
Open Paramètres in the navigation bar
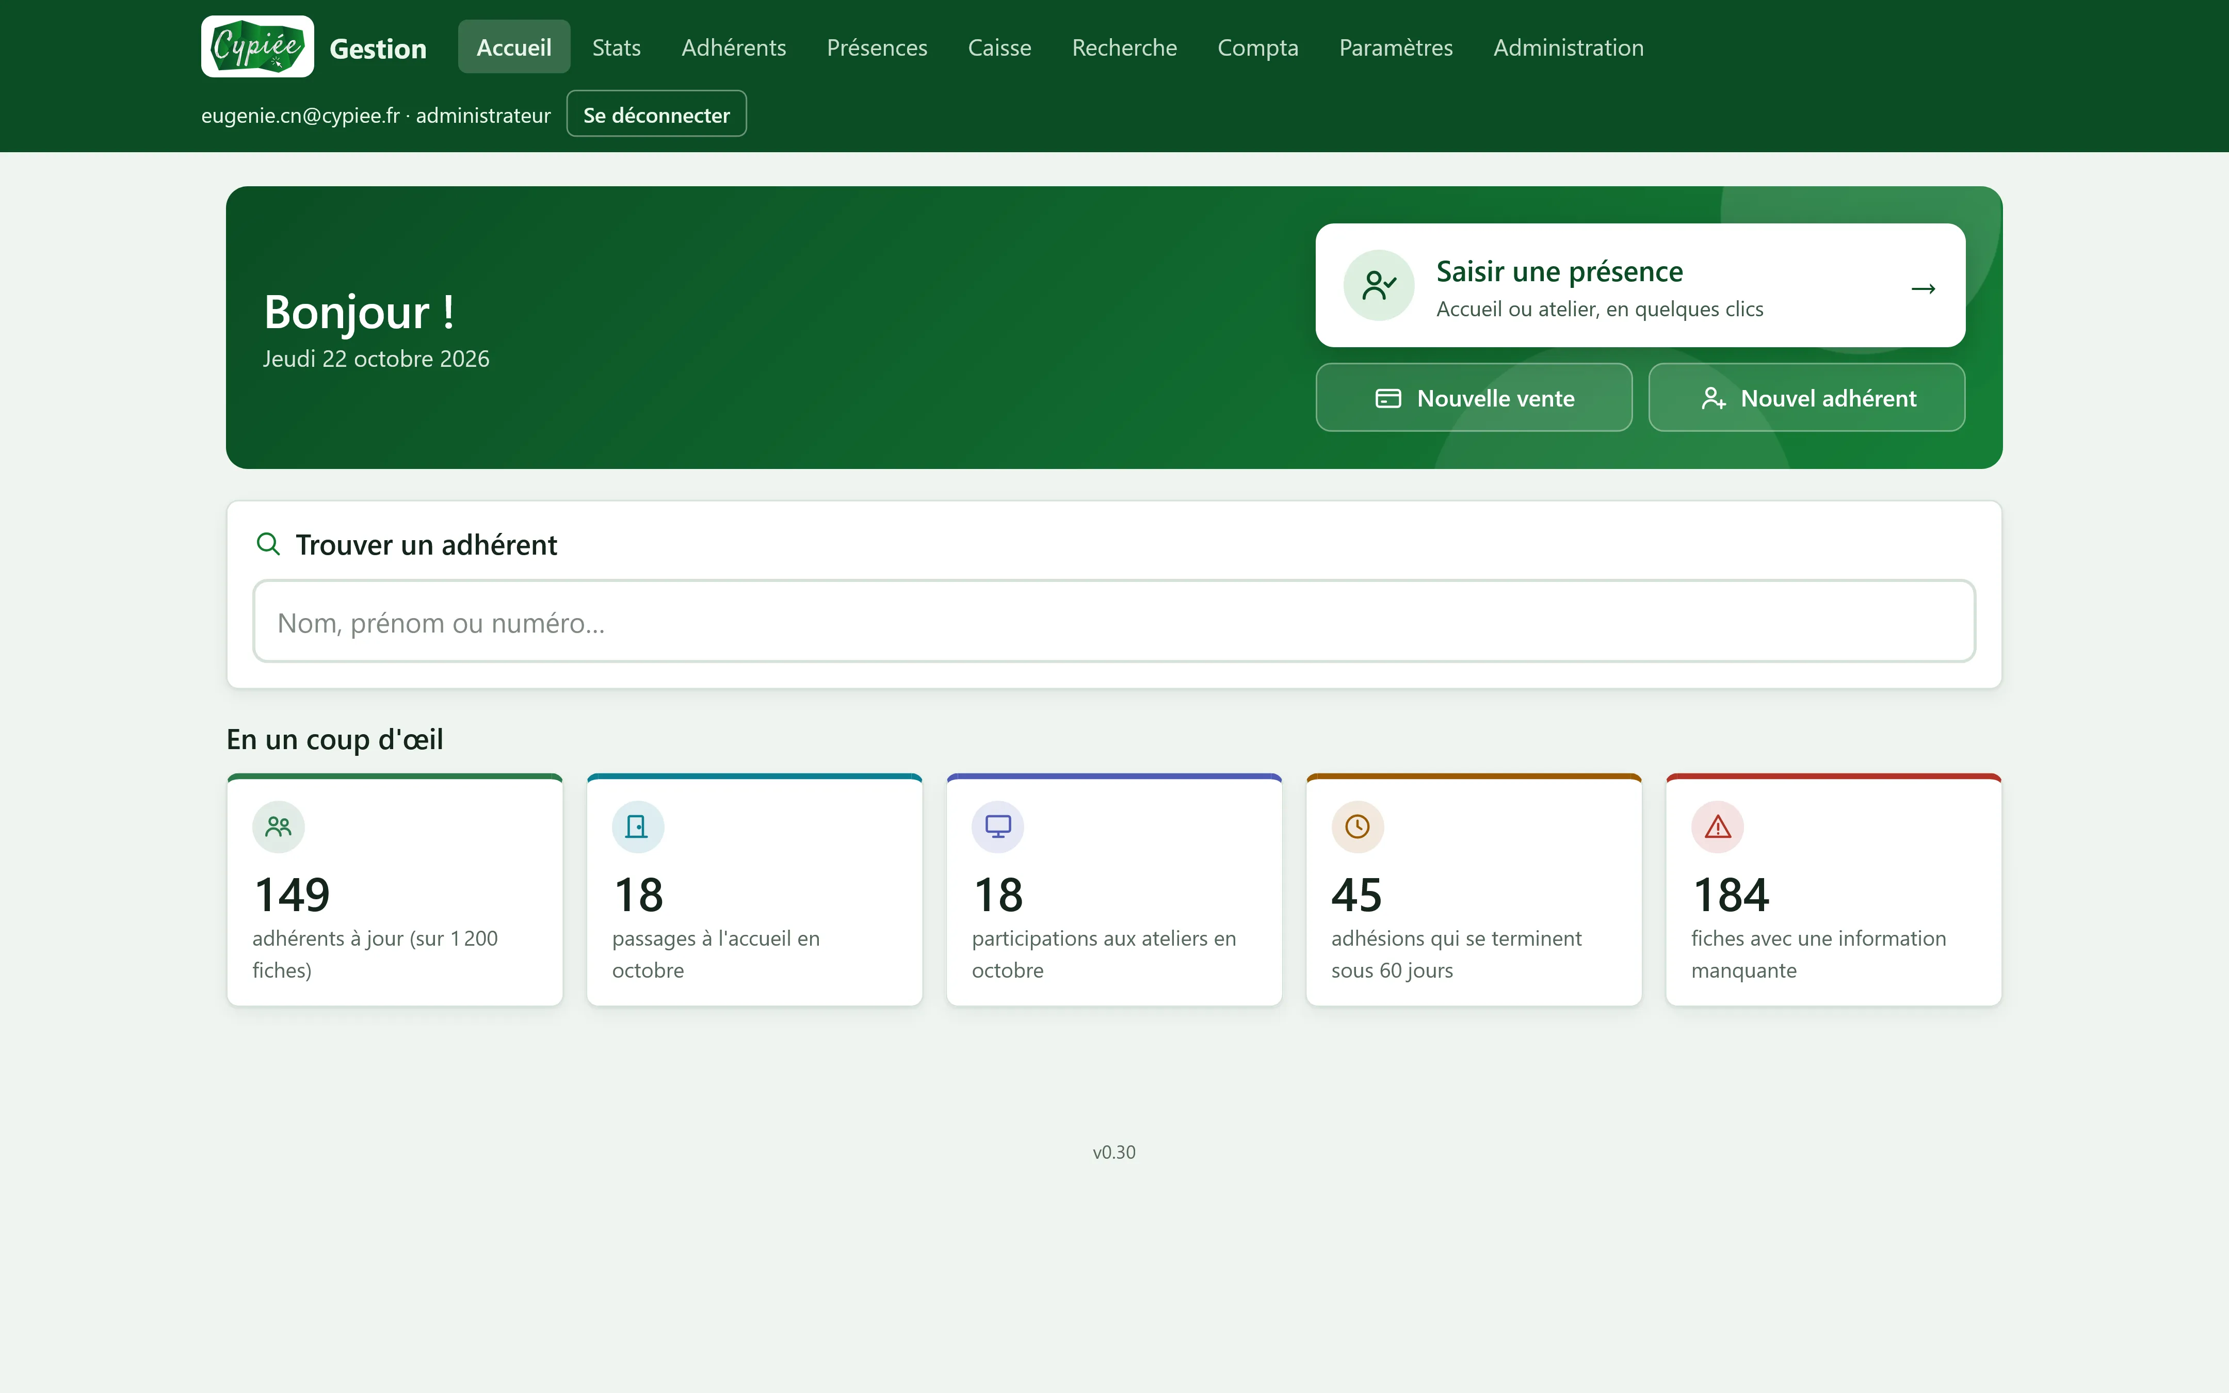pos(1395,47)
